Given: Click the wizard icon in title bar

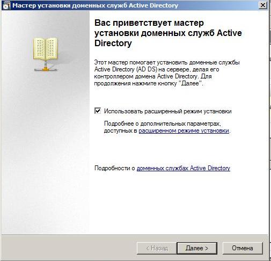Looking at the screenshot, I should [x=6, y=6].
